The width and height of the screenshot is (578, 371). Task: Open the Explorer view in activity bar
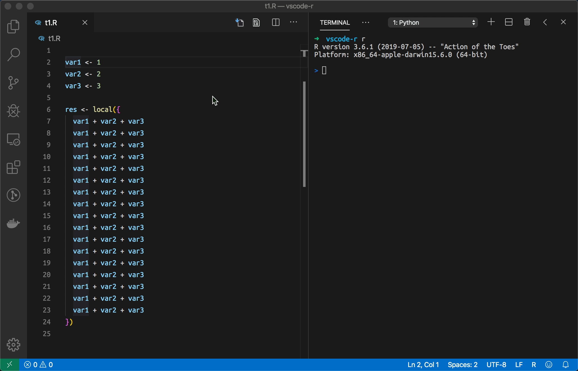tap(13, 26)
